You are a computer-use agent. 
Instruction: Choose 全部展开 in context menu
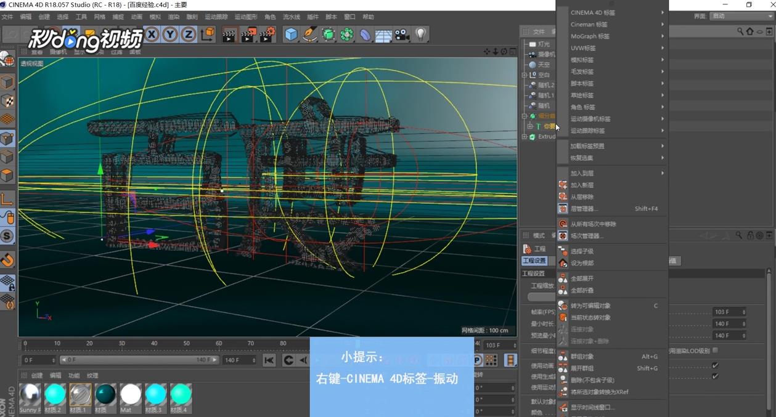(613, 278)
